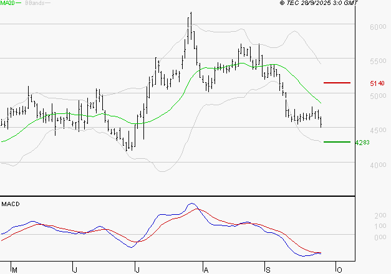Click the 4500 price axis label
391x274 pixels.
pyautogui.click(x=378, y=130)
